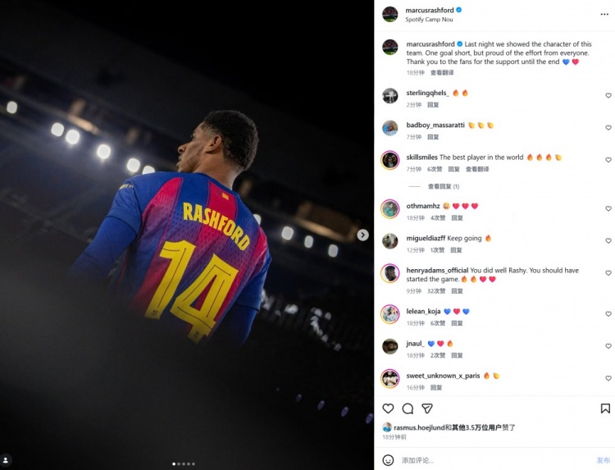Focus the add comment input field

(492, 460)
